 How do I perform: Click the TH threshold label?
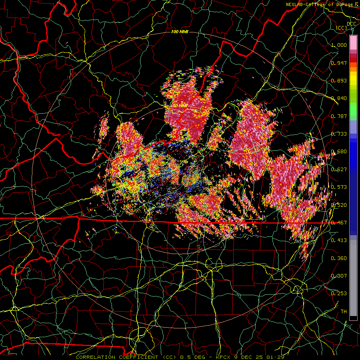(344, 312)
